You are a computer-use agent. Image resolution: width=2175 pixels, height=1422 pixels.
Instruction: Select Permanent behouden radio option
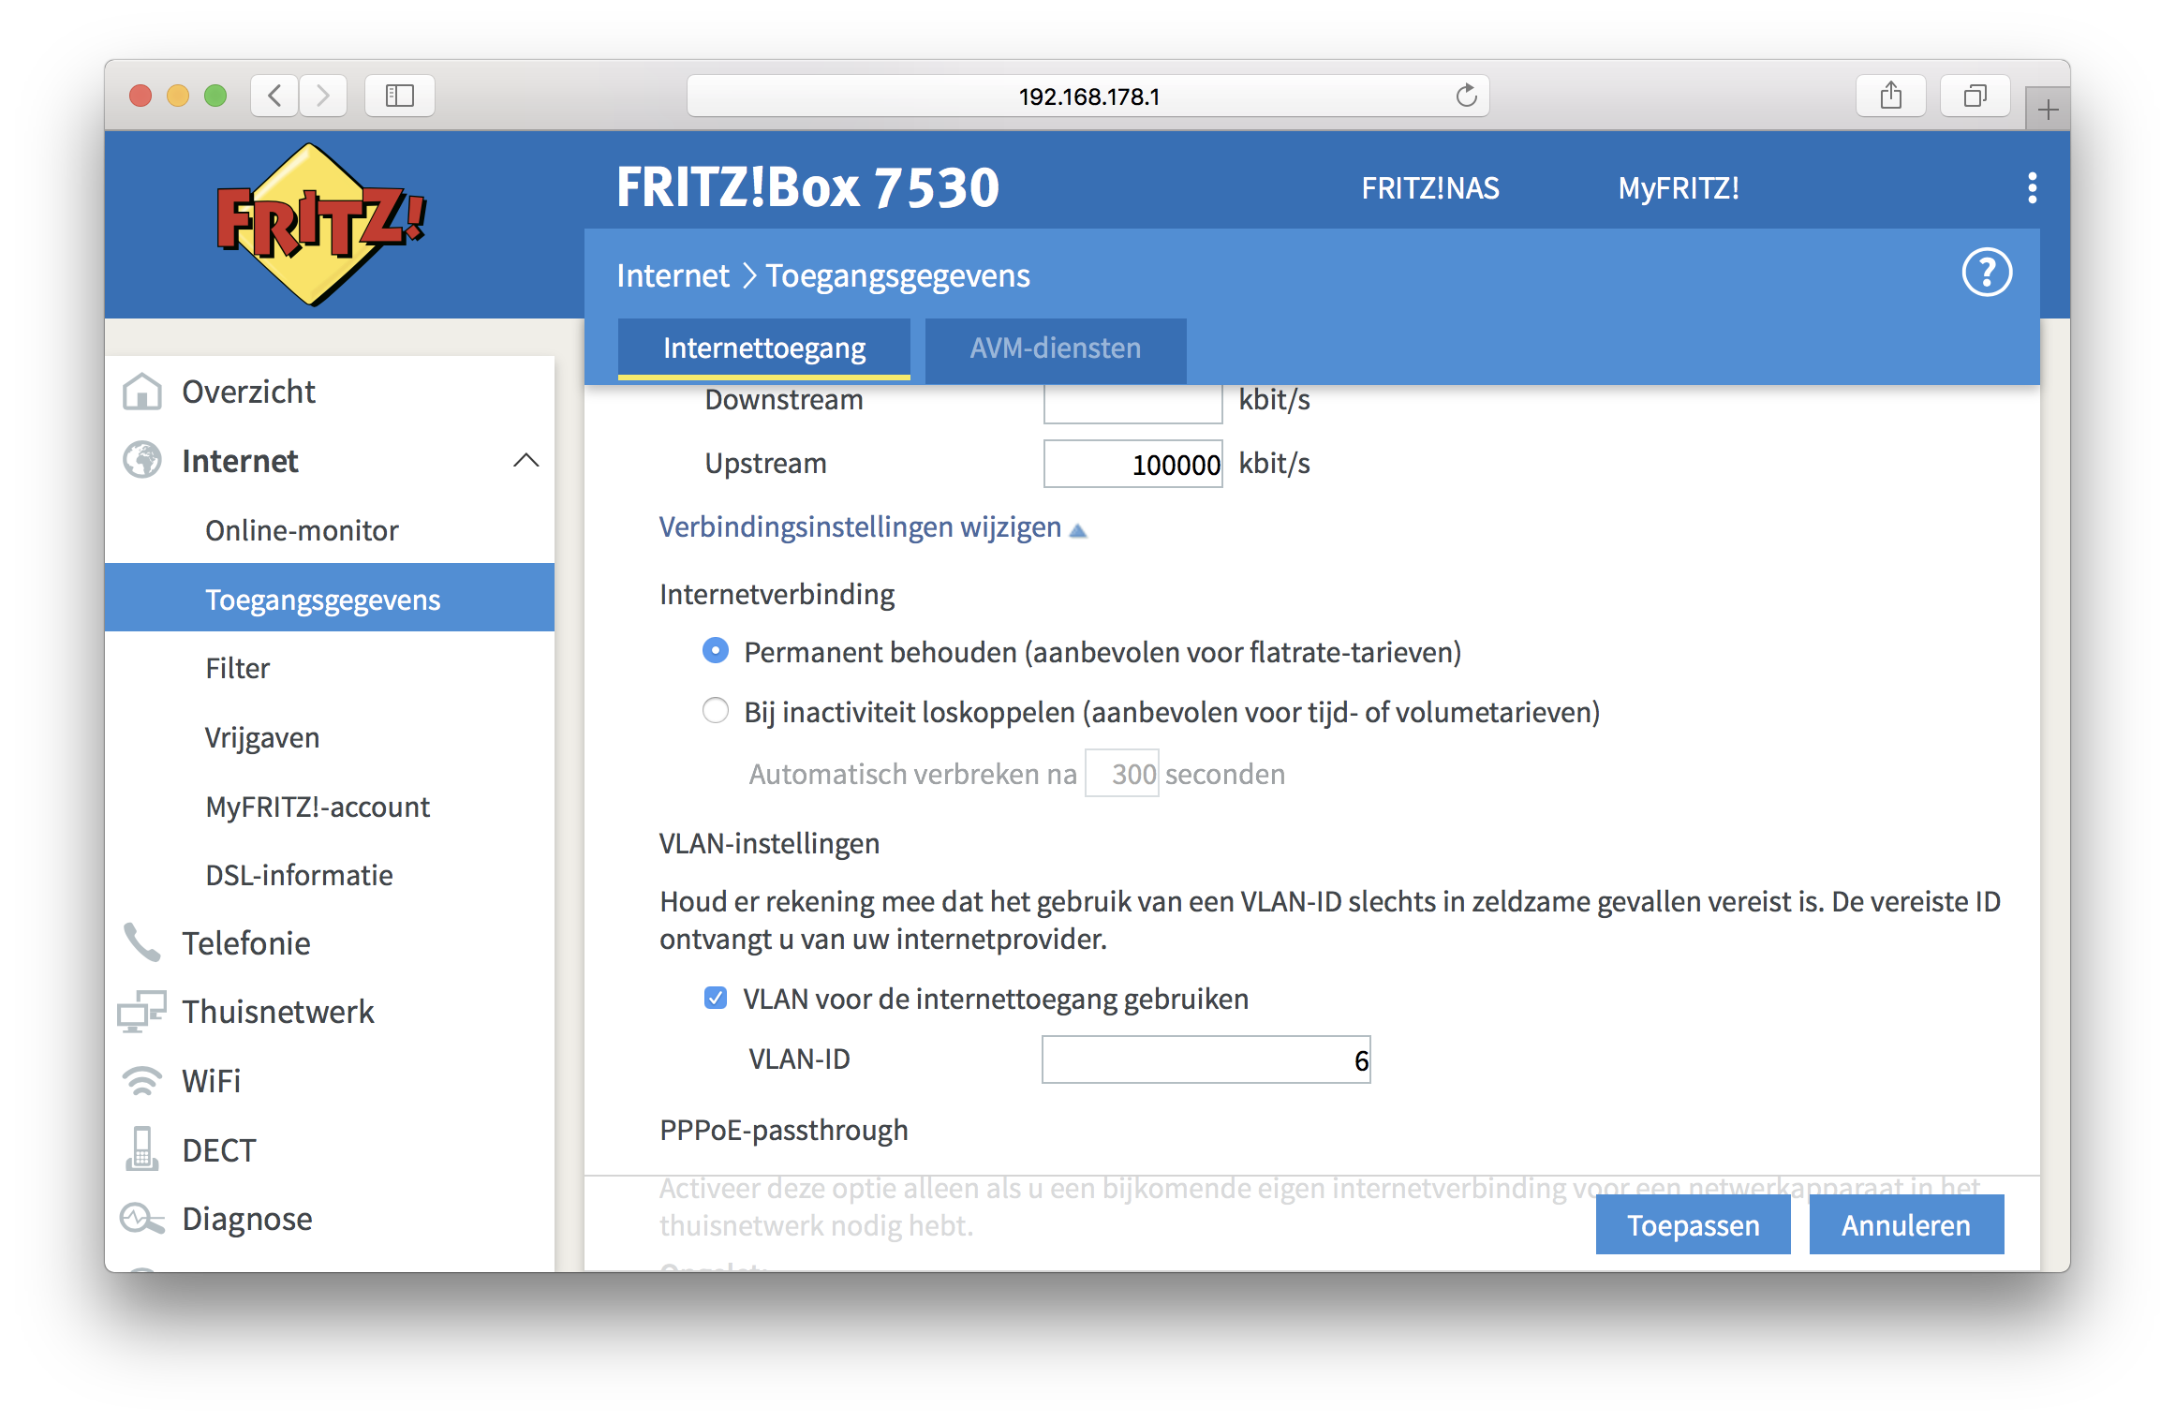[716, 651]
